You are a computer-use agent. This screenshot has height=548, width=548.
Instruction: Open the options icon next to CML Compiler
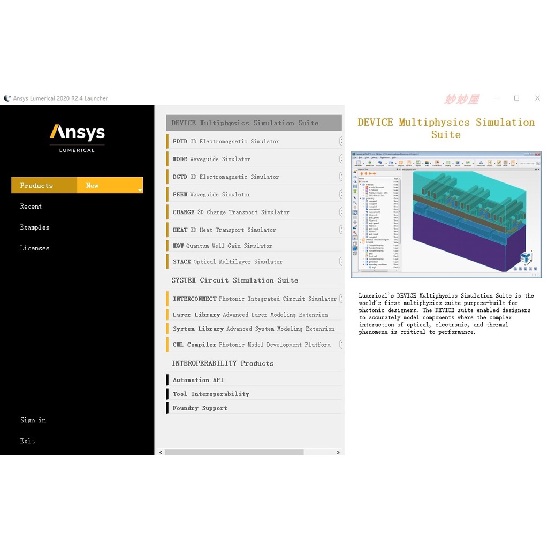[341, 344]
